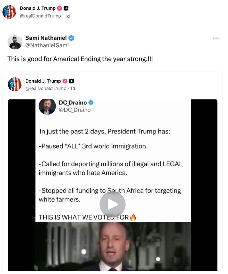Click the three-dot menu for tweet actions

(216, 37)
